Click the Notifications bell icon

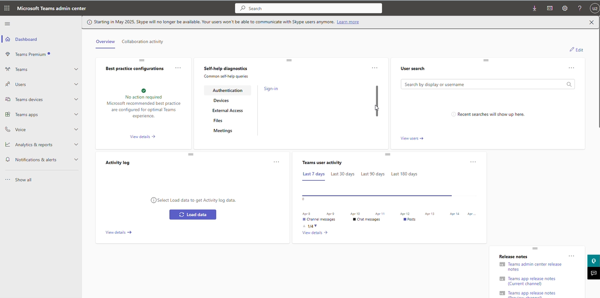pyautogui.click(x=8, y=160)
